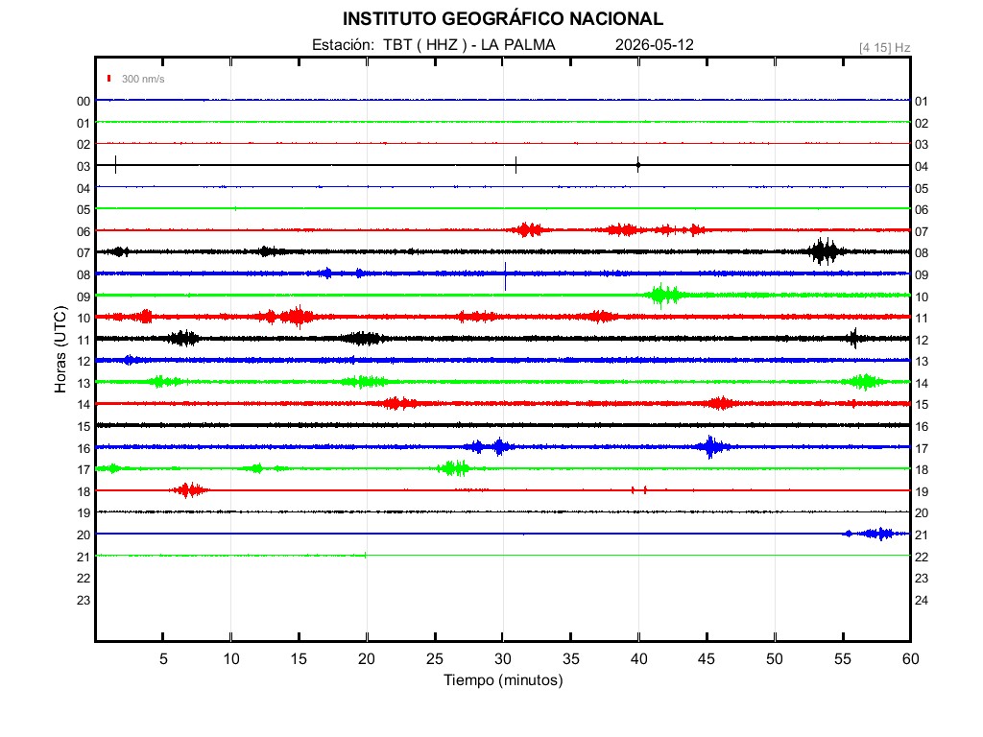Click the red burst on the 06 trace near minute 32
This screenshot has width=983, height=737.
coord(527,230)
